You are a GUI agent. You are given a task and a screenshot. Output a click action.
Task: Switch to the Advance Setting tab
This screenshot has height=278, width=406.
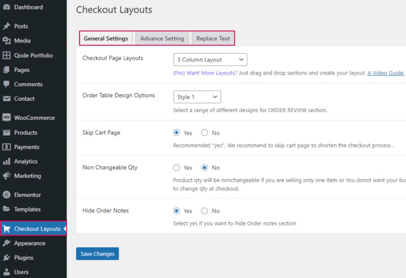162,39
